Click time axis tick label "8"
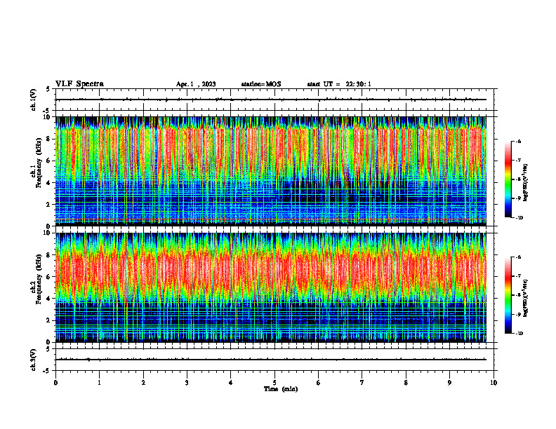556x429 pixels. [406, 383]
